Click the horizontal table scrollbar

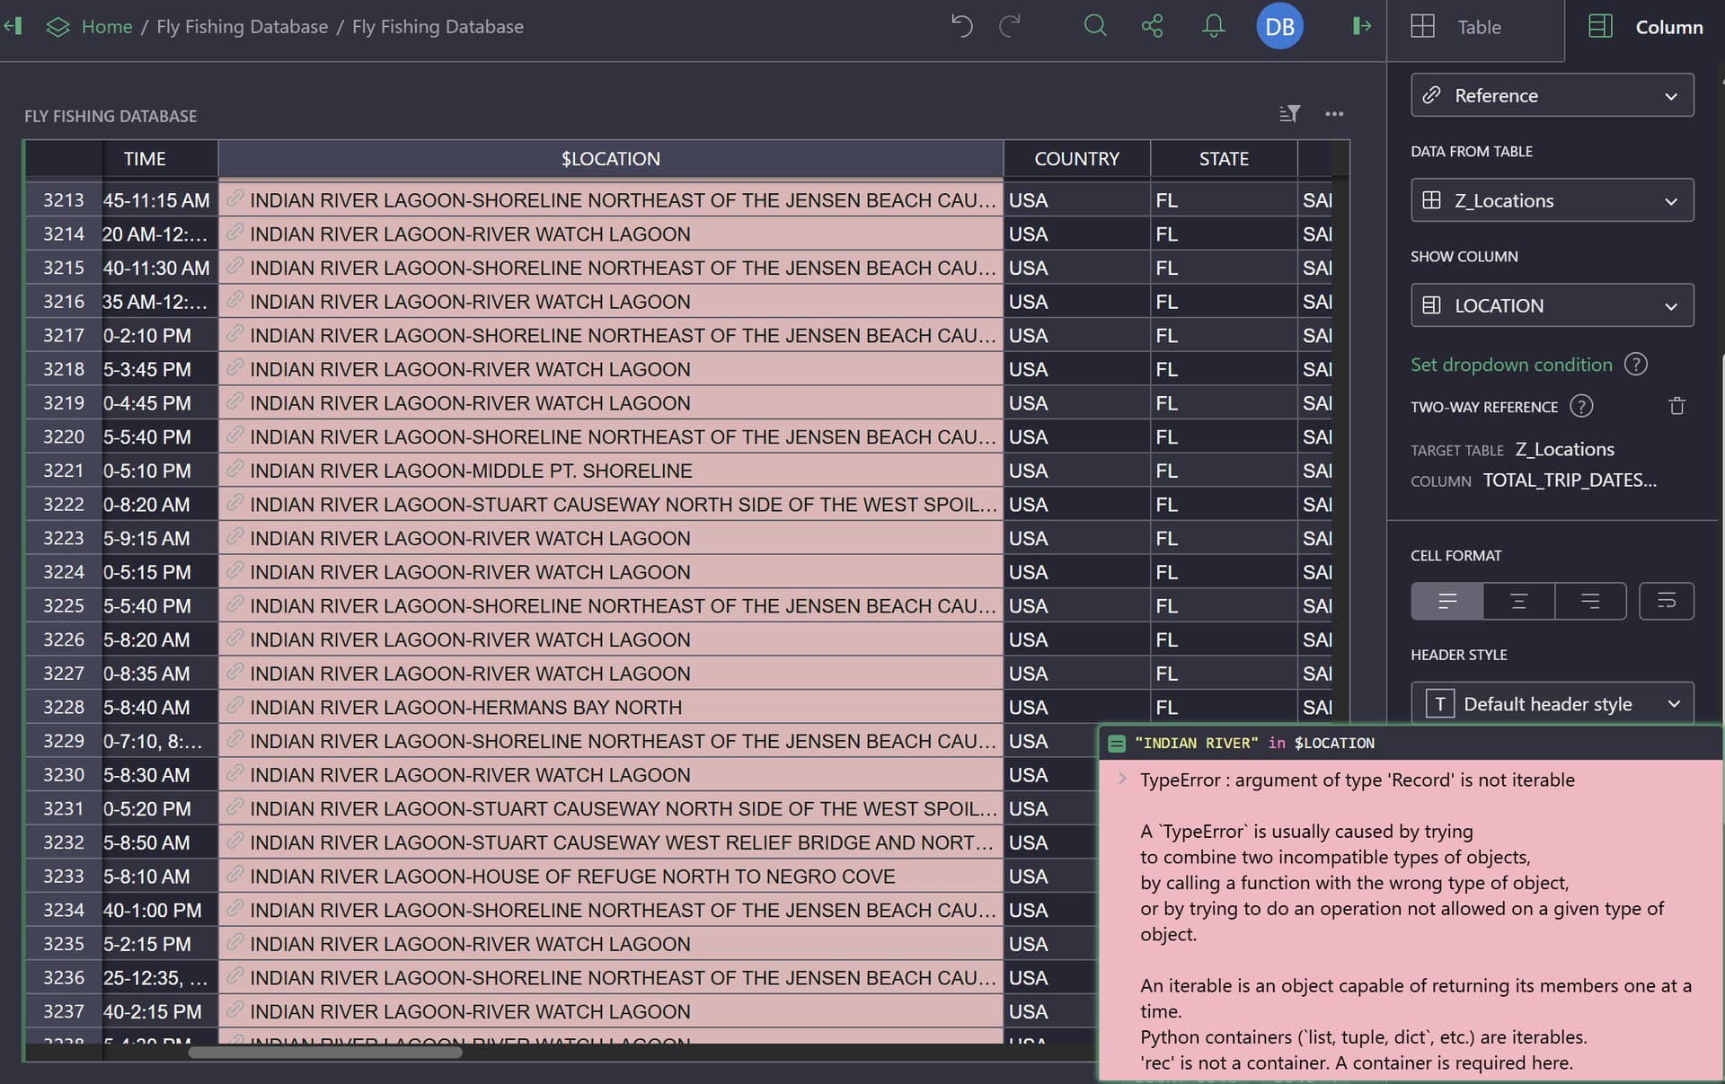pos(325,1053)
